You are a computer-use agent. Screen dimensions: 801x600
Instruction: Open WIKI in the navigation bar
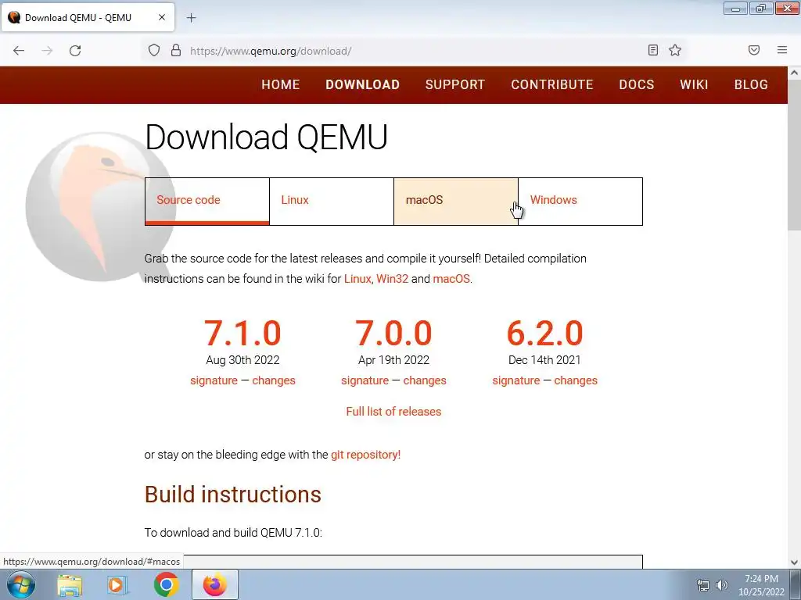(x=695, y=84)
